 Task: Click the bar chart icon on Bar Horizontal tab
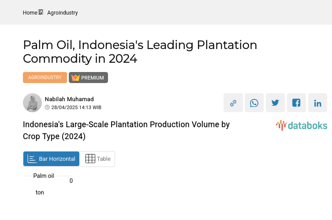(32, 159)
